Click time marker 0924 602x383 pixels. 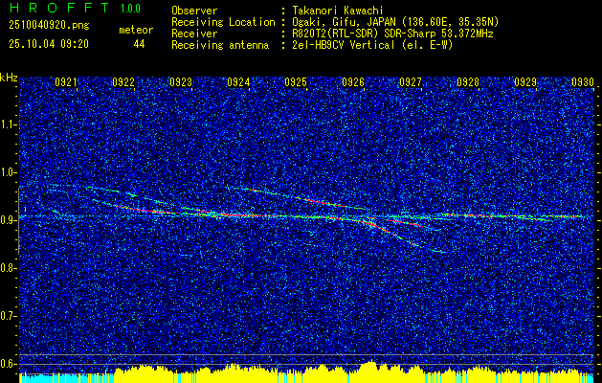coord(238,82)
